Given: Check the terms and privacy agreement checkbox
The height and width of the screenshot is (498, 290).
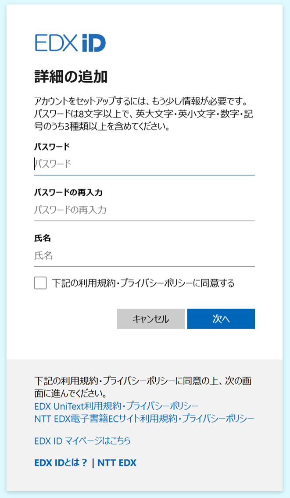Looking at the screenshot, I should click(x=40, y=283).
